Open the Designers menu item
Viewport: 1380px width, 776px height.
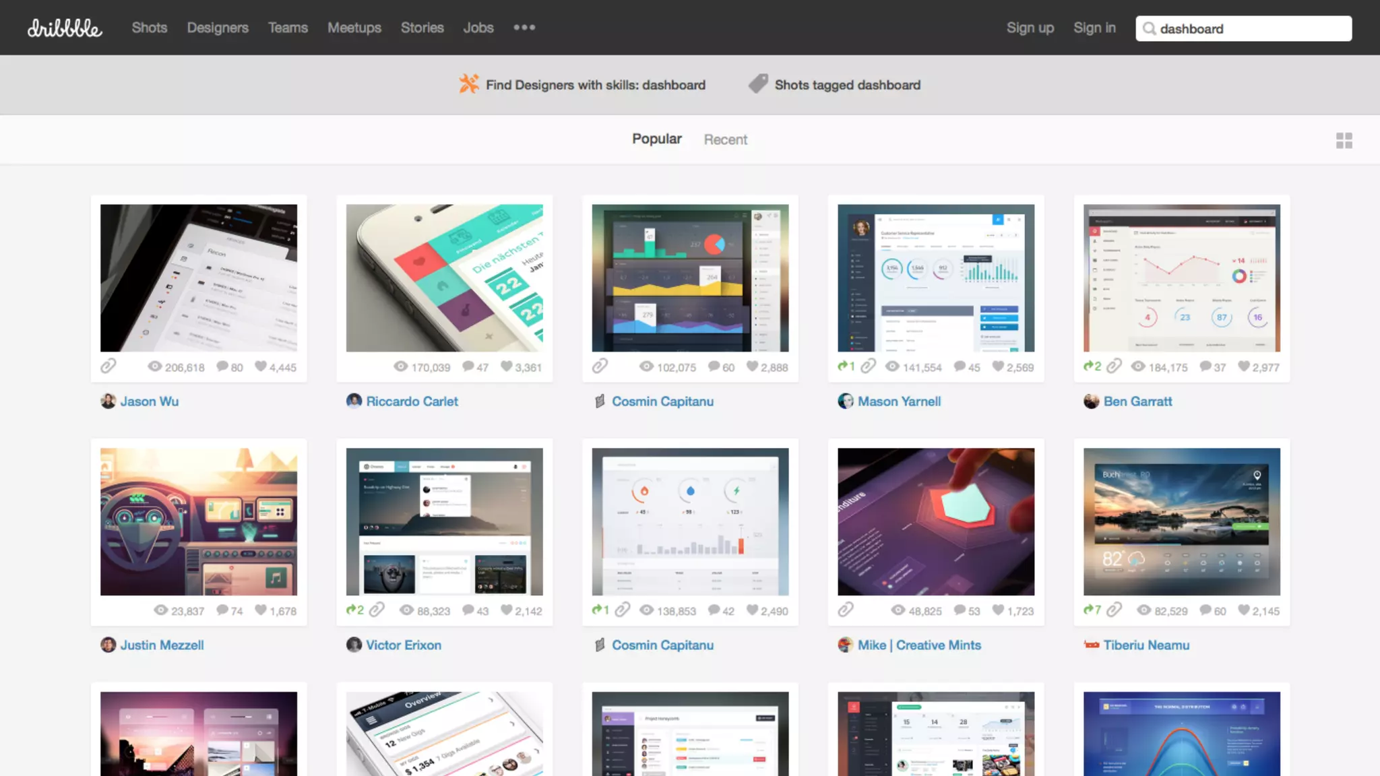pyautogui.click(x=218, y=28)
